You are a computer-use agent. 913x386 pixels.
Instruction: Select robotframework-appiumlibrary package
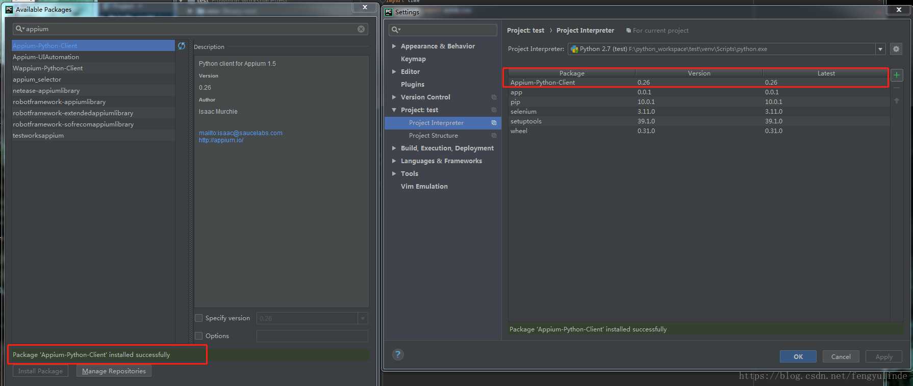(x=93, y=102)
